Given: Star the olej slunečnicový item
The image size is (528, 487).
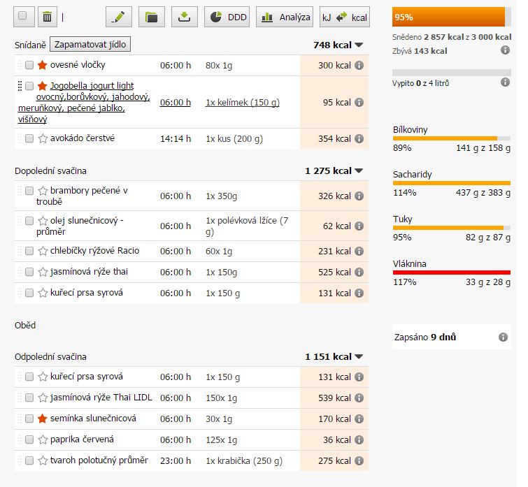Looking at the screenshot, I should [x=43, y=221].
